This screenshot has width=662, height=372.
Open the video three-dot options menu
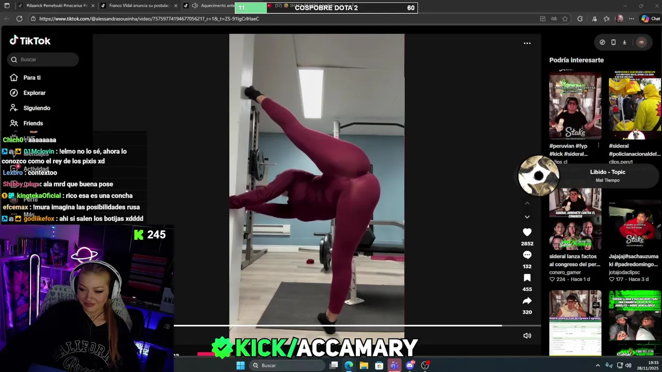pos(527,43)
